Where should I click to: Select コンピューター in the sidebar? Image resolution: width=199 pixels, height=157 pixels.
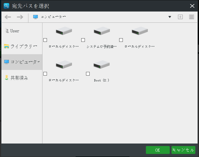pos(22,62)
